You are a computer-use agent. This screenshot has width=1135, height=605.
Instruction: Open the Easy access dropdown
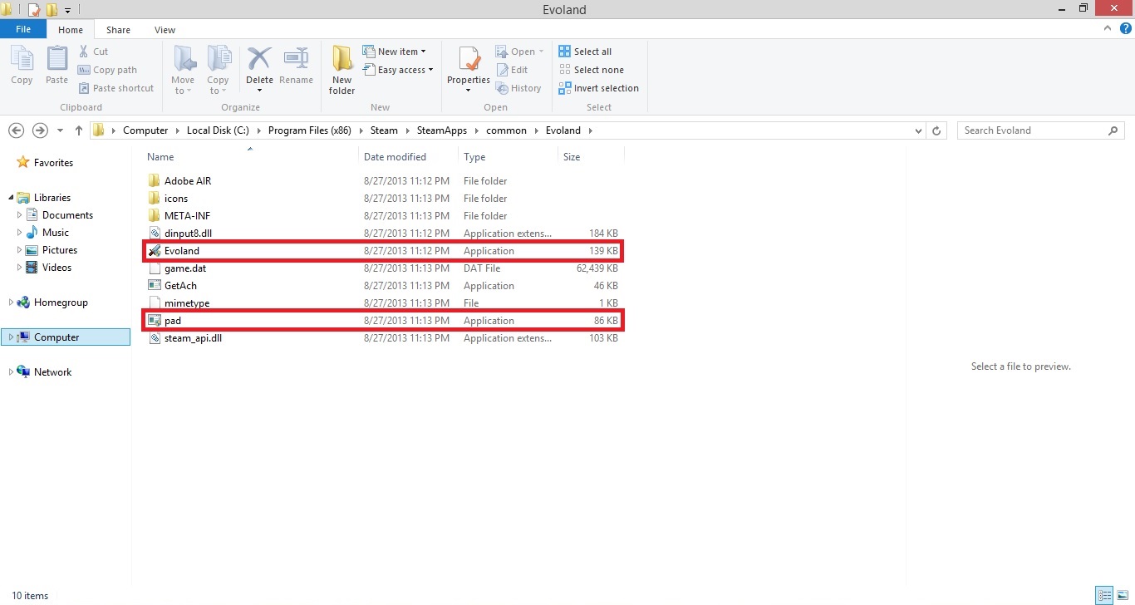coord(398,70)
